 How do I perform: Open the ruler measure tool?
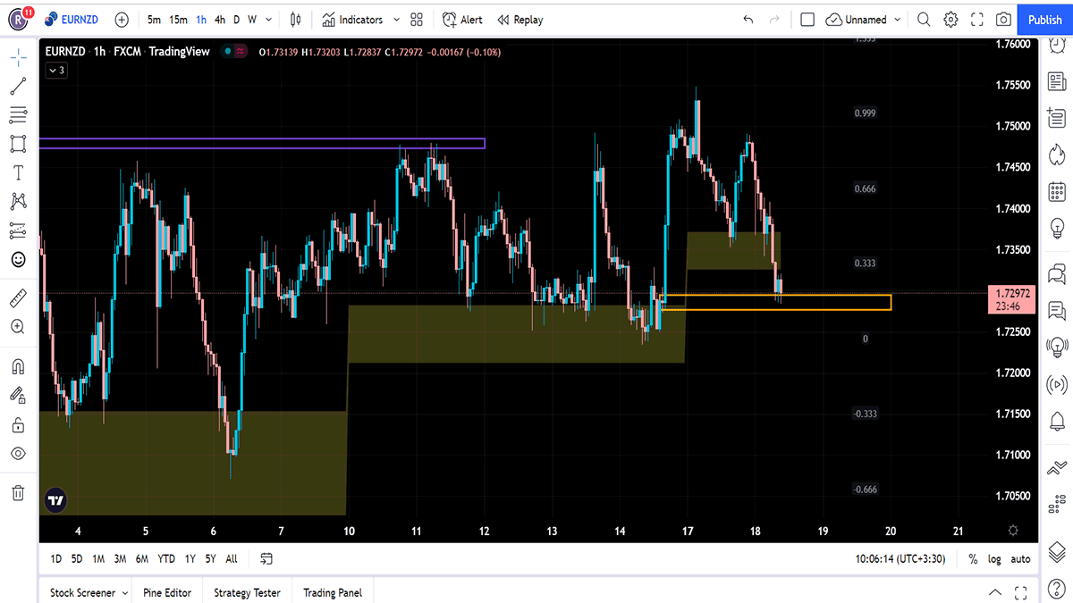(x=18, y=298)
